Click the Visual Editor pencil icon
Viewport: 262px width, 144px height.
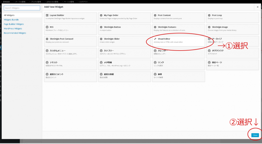[x=155, y=39]
